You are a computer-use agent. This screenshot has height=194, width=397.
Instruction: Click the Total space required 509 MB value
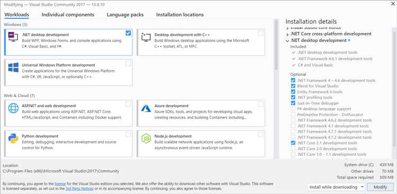coord(386,177)
